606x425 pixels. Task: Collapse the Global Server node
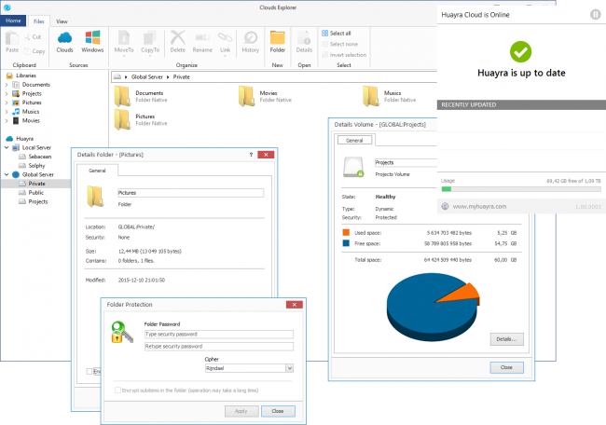click(x=7, y=174)
